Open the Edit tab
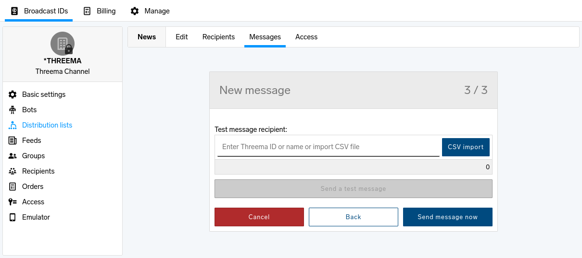Viewport: 582px width, 258px height. [182, 37]
